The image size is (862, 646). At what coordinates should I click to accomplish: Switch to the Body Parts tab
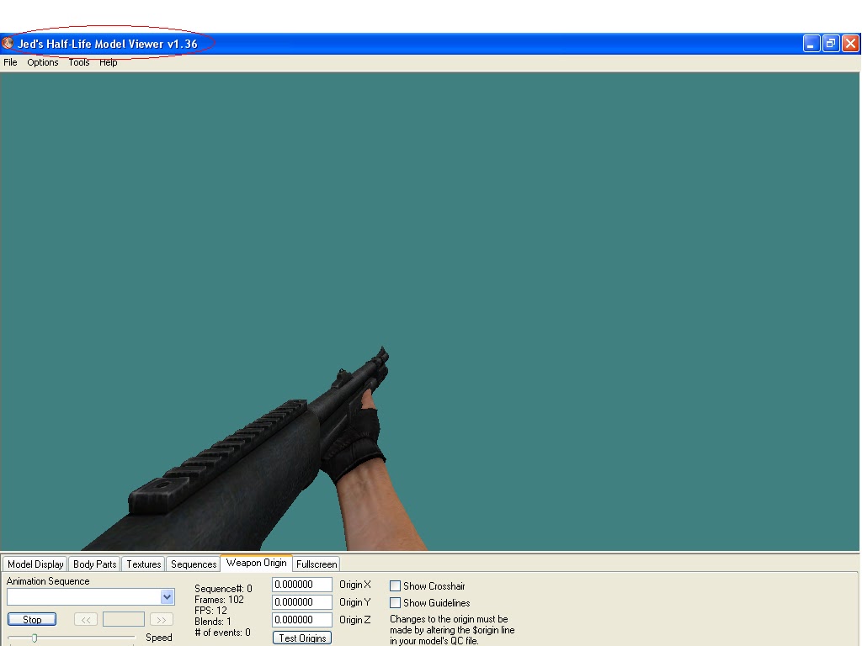pyautogui.click(x=94, y=564)
